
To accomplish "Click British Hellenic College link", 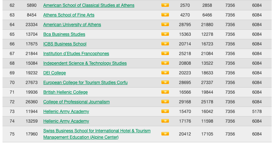I will tap(65, 92).
